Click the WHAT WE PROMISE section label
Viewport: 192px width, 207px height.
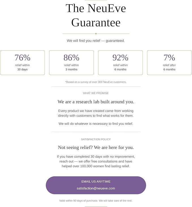tap(96, 93)
